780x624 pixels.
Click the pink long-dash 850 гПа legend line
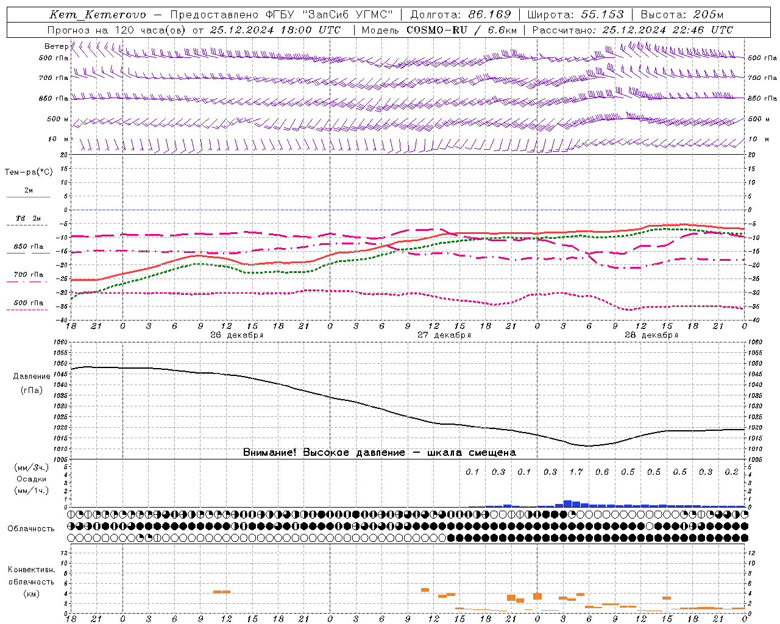[x=27, y=253]
